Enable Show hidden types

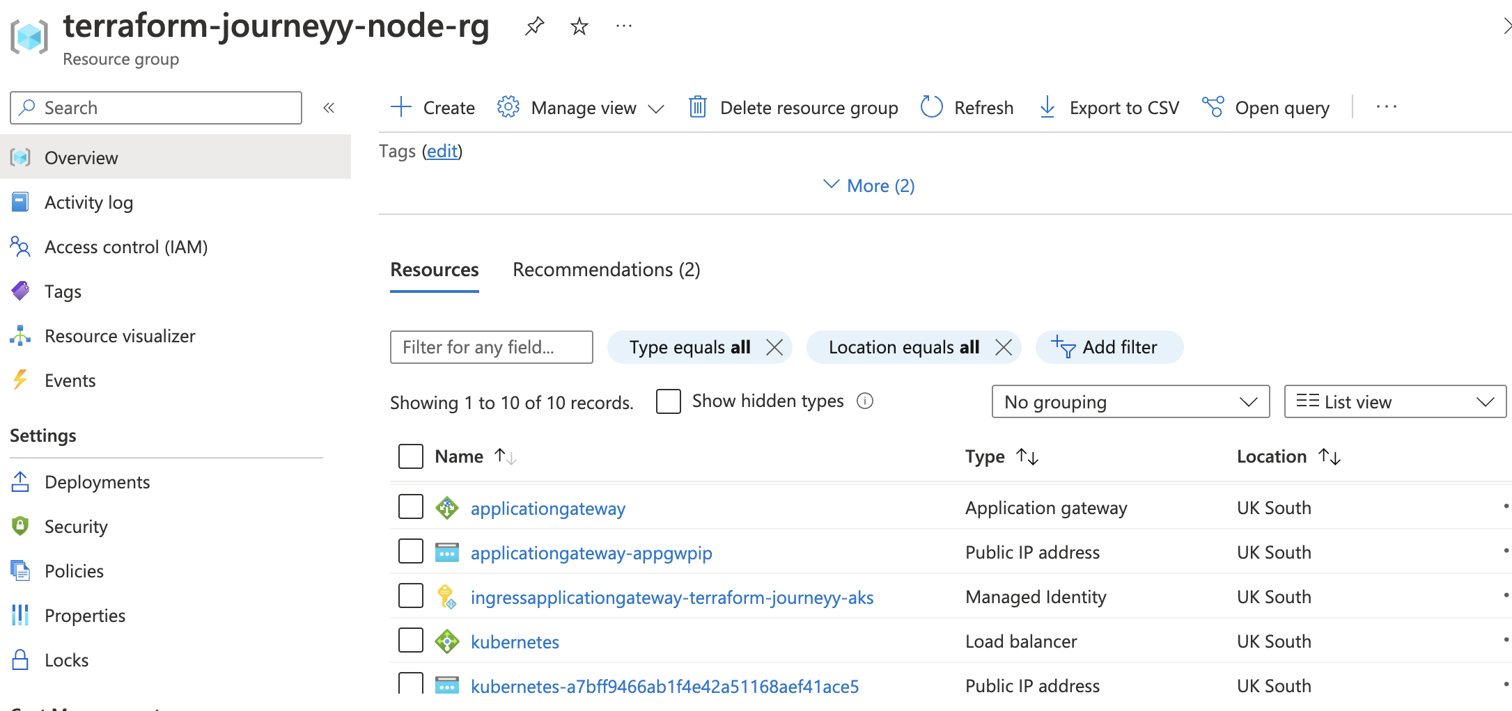click(668, 401)
